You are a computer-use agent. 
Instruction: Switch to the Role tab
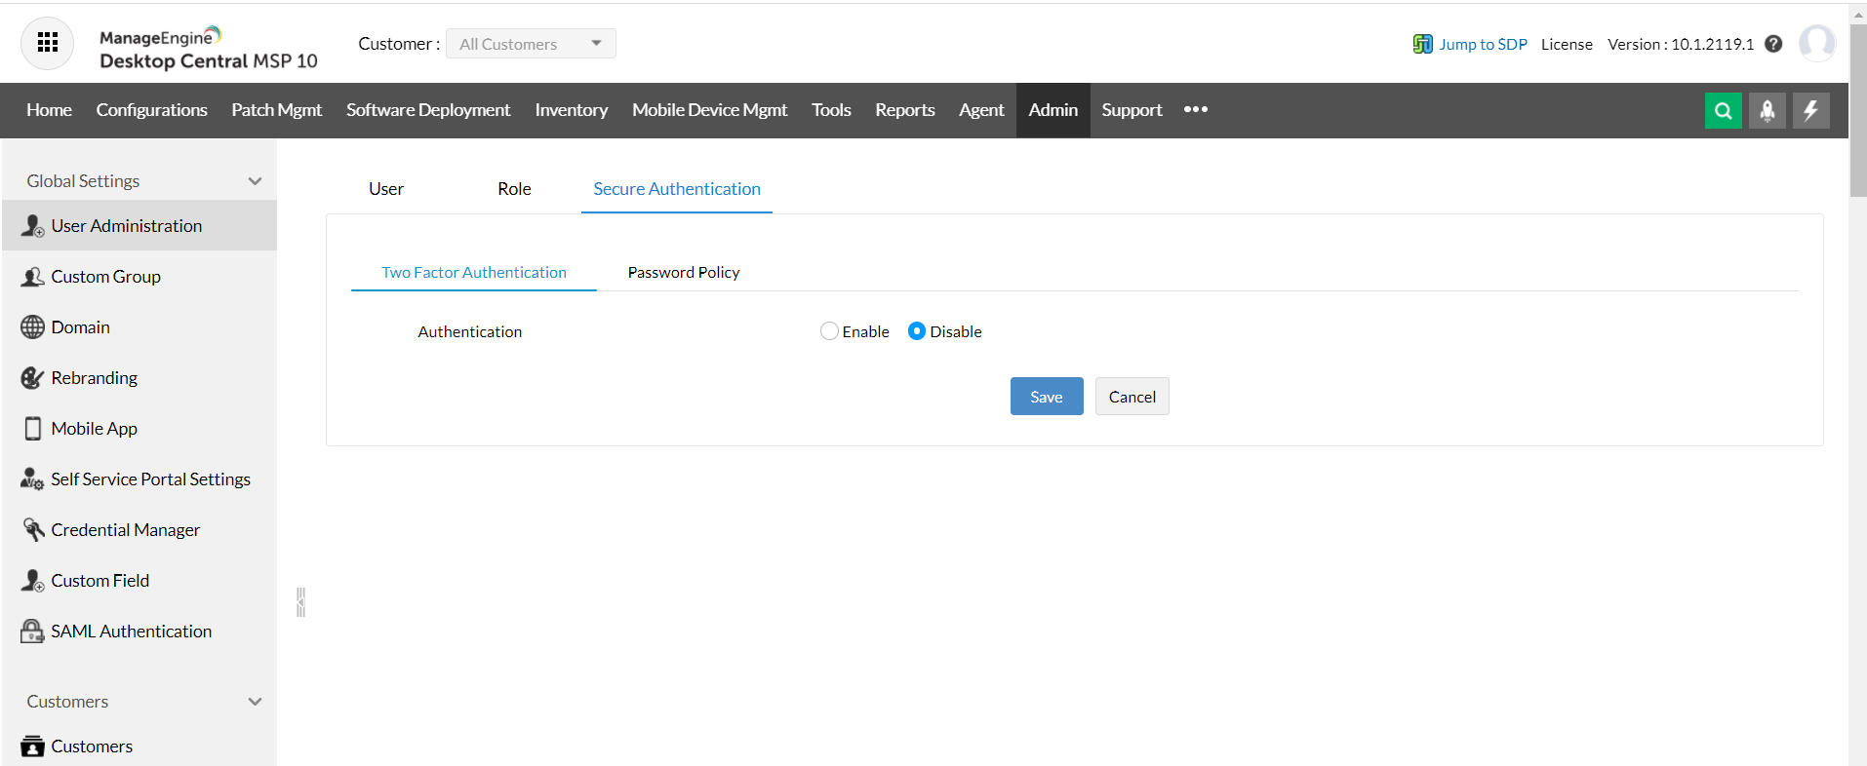pyautogui.click(x=514, y=189)
